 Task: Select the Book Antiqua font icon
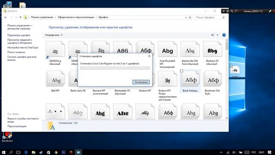click(x=190, y=79)
